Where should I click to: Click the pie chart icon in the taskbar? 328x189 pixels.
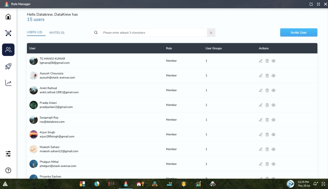(97, 184)
